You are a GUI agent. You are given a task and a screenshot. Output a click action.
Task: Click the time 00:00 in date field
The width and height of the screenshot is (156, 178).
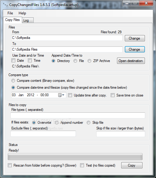(44, 95)
